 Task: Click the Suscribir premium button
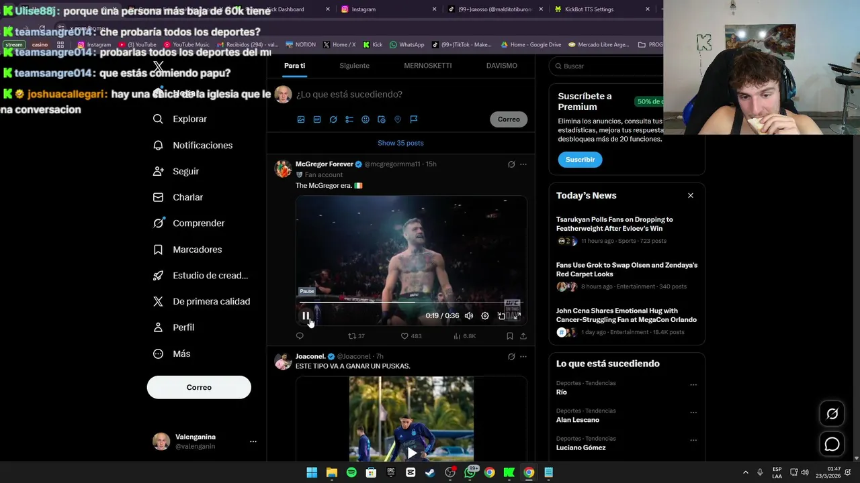(x=580, y=160)
